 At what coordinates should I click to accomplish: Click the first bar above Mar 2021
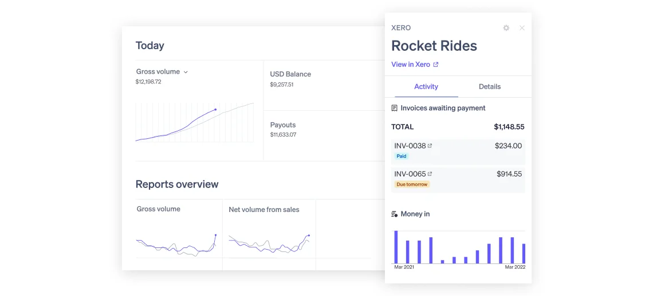[395, 247]
